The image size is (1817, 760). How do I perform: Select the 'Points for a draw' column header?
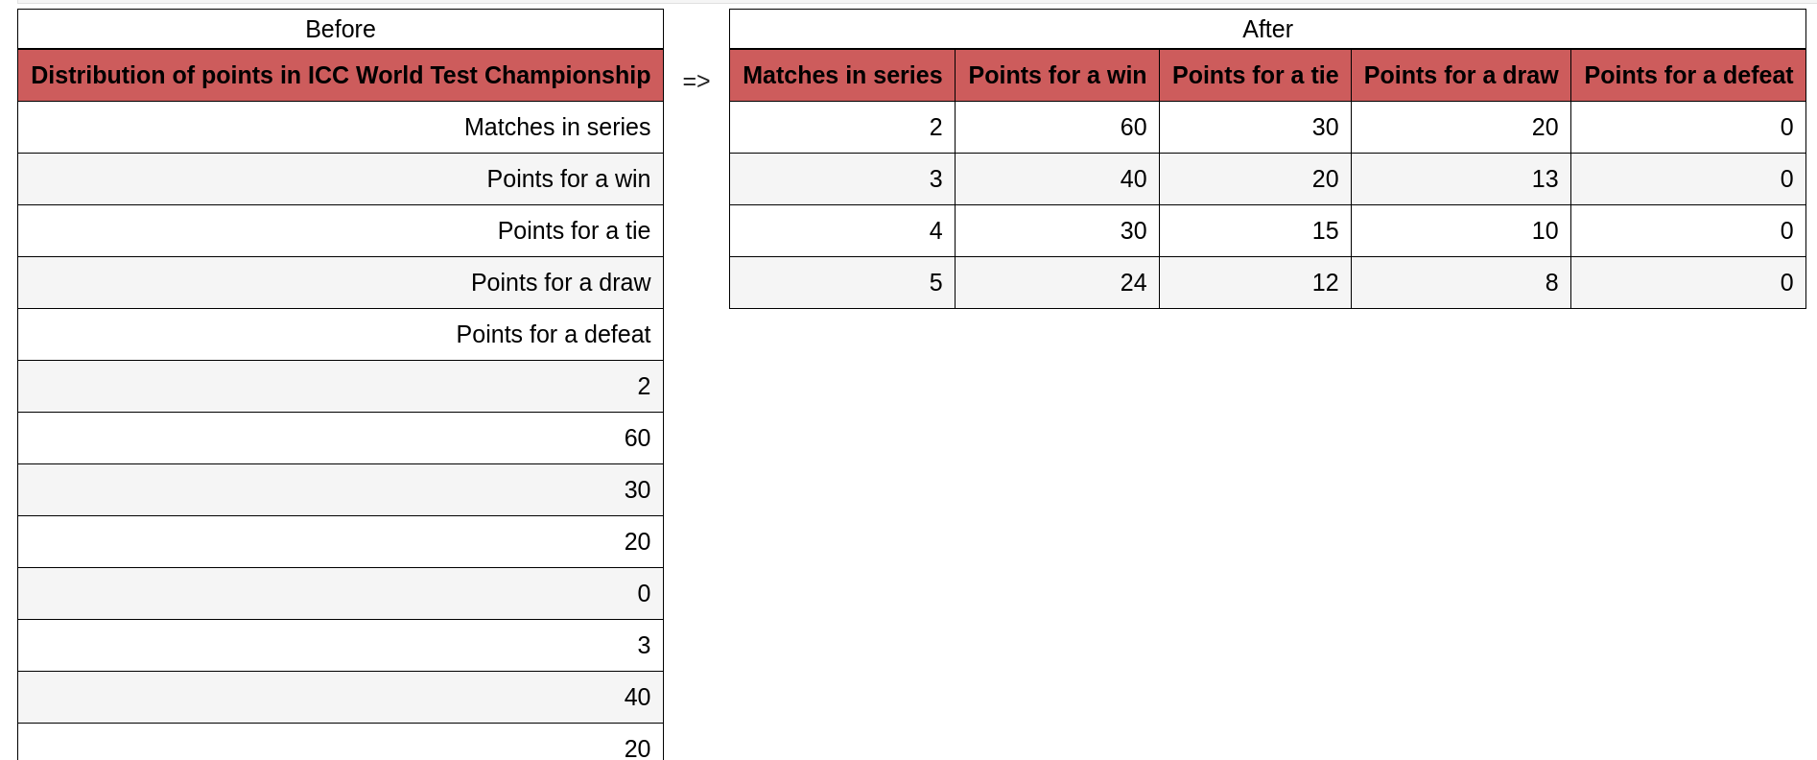(1461, 75)
